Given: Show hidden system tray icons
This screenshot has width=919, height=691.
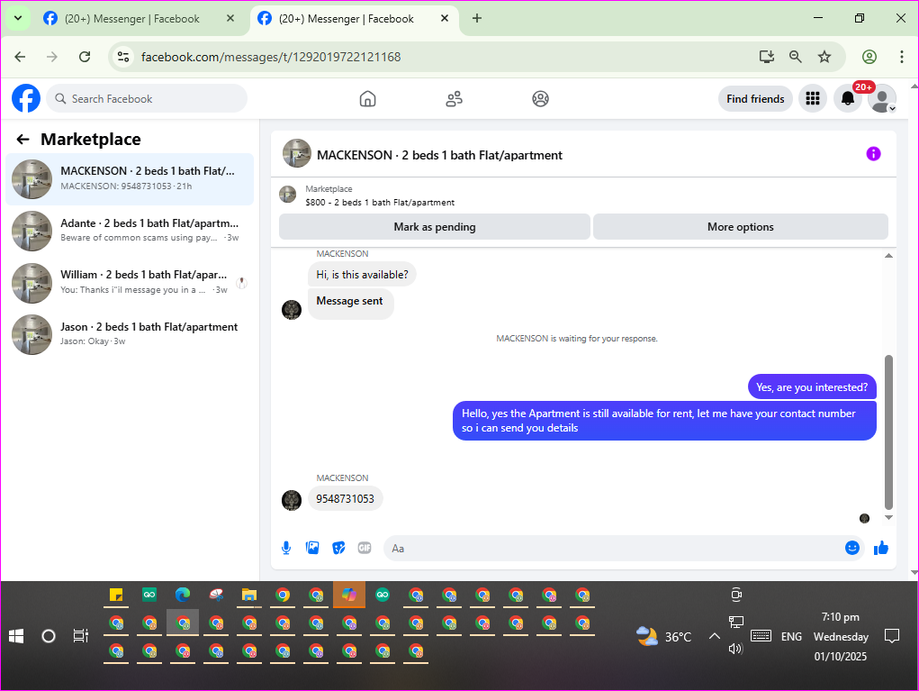Looking at the screenshot, I should click(714, 636).
